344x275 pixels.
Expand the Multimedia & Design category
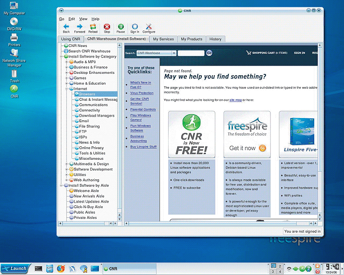(66, 164)
